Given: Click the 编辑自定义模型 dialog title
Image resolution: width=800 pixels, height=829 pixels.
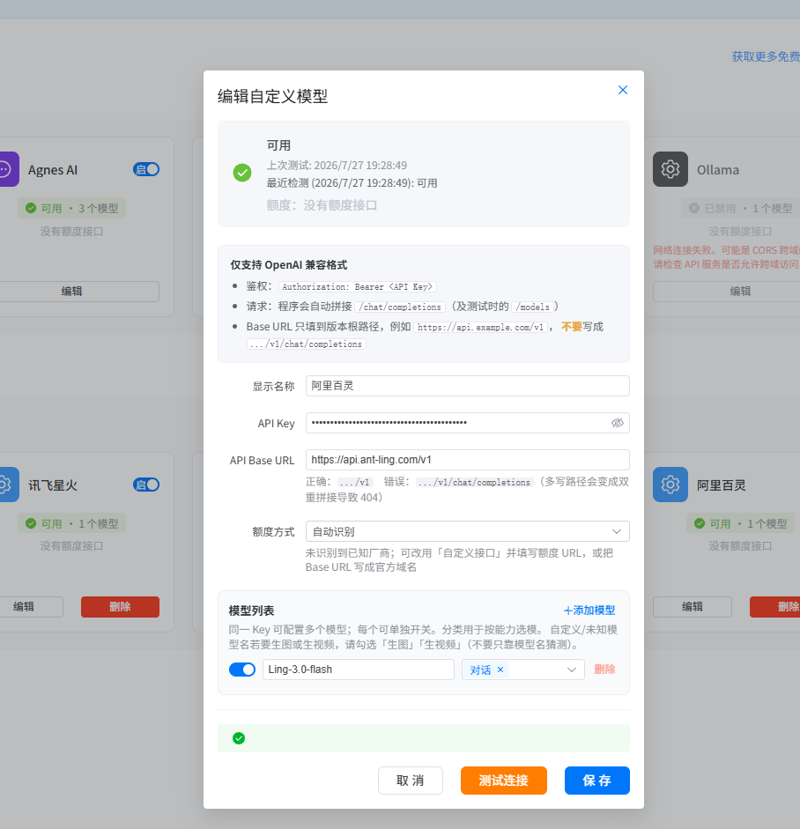Looking at the screenshot, I should tap(272, 96).
